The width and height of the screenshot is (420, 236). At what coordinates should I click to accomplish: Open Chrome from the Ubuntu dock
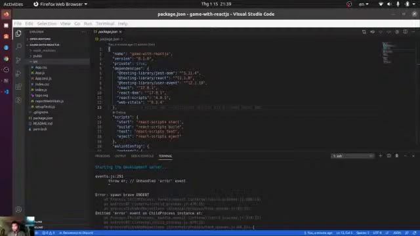tap(6, 58)
